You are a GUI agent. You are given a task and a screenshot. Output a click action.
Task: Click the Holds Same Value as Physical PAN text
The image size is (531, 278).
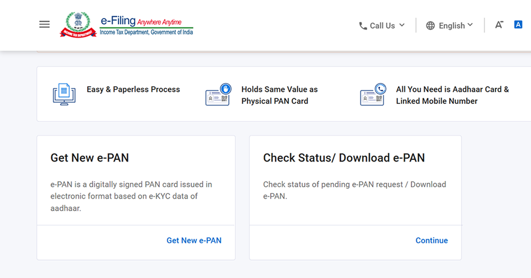pyautogui.click(x=279, y=95)
